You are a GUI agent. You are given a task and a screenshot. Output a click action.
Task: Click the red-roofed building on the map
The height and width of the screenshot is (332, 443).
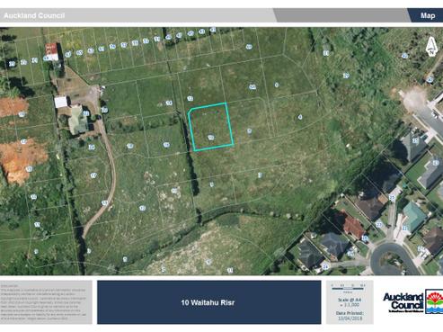[x=51, y=51]
